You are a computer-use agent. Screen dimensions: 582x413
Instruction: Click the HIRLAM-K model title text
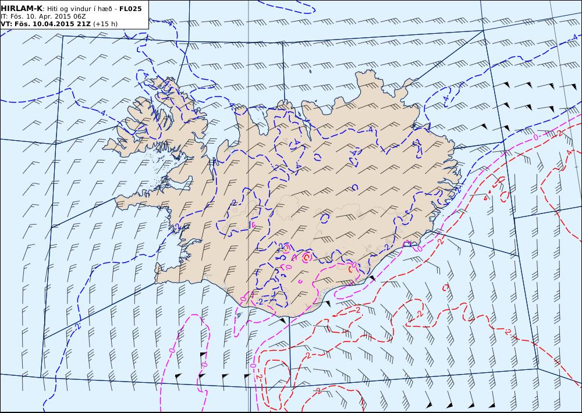click(x=22, y=9)
